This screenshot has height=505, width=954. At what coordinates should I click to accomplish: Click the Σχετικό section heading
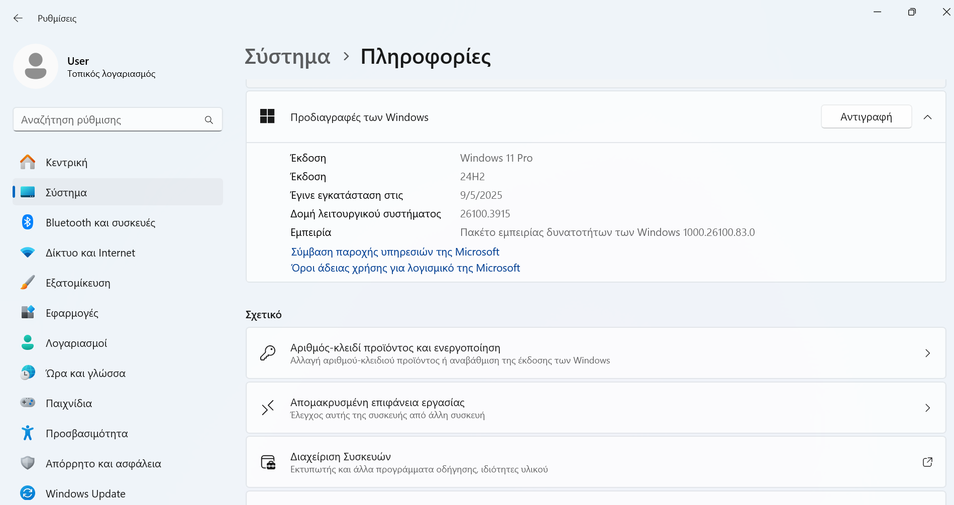(x=263, y=315)
